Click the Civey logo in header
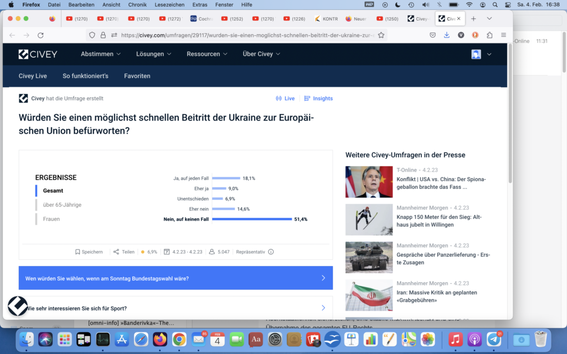 [38, 54]
